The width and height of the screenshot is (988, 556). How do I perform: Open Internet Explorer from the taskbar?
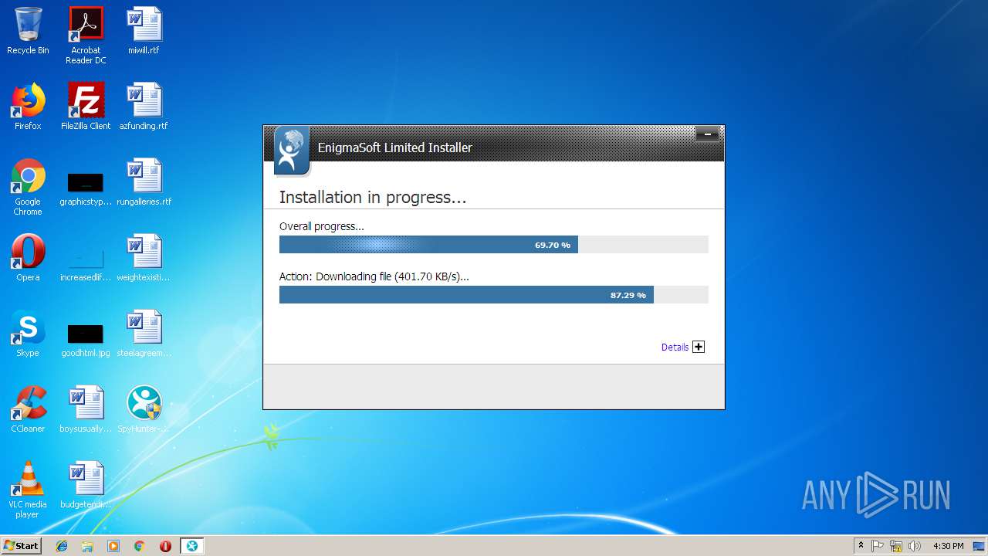62,546
